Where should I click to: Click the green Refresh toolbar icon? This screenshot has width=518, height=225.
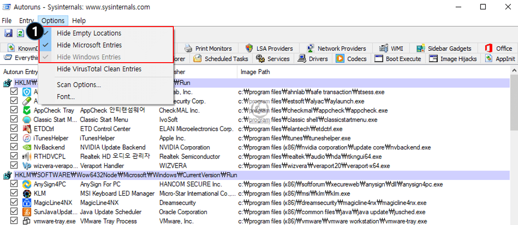point(20,33)
